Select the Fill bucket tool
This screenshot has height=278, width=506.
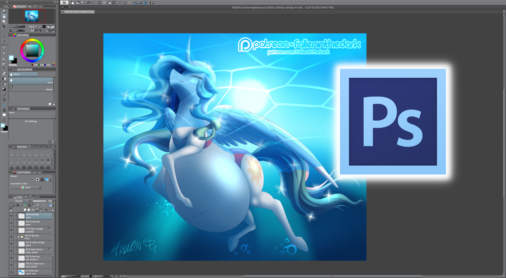tap(4, 84)
